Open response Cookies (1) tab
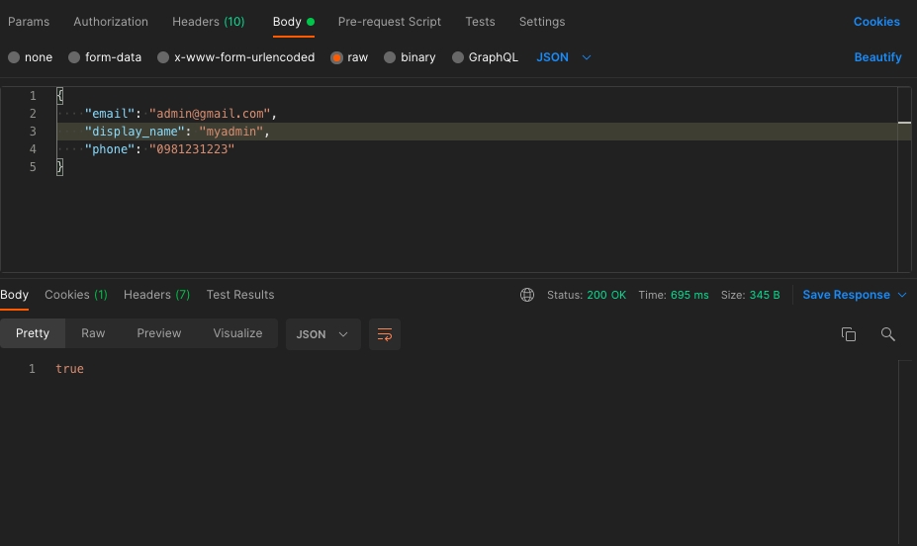The width and height of the screenshot is (917, 546). (x=76, y=295)
